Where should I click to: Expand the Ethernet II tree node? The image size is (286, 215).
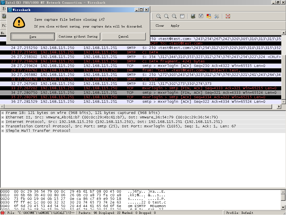coord(3,117)
